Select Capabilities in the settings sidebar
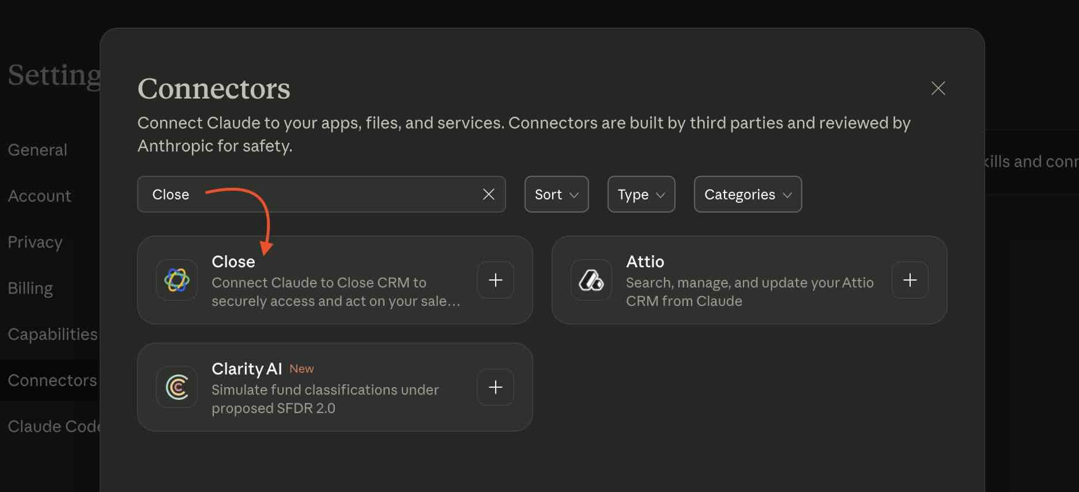Screen dimensions: 1079x492 pos(52,334)
